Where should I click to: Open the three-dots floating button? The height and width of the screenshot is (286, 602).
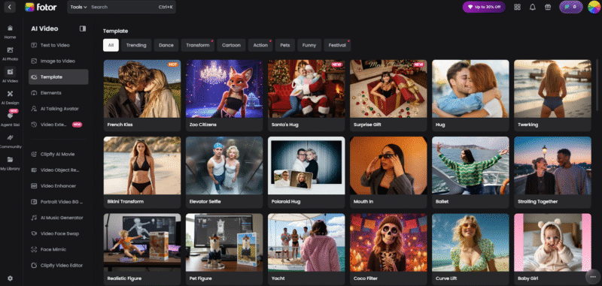click(592, 276)
